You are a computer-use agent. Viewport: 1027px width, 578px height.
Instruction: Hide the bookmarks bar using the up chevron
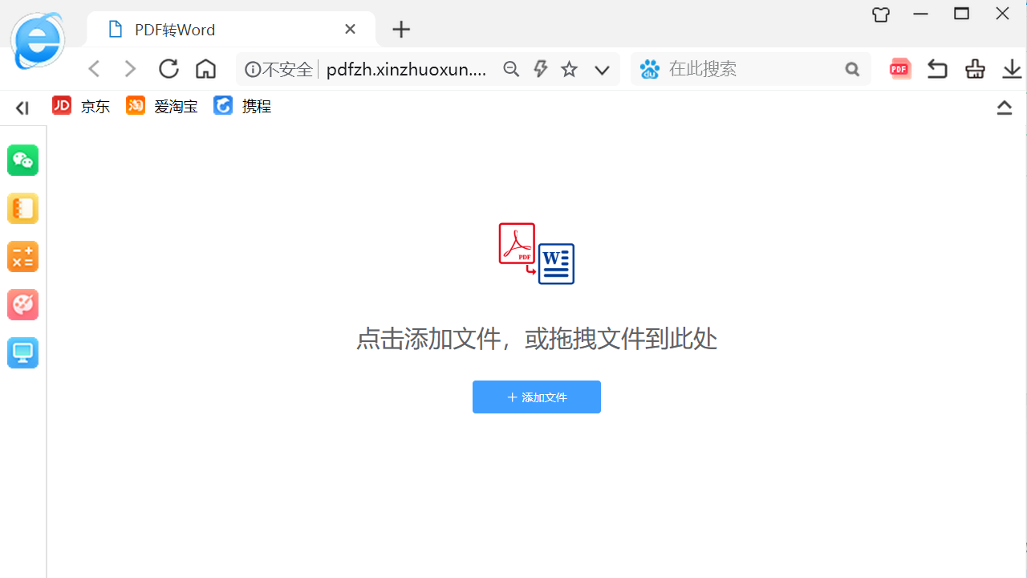(x=1004, y=107)
